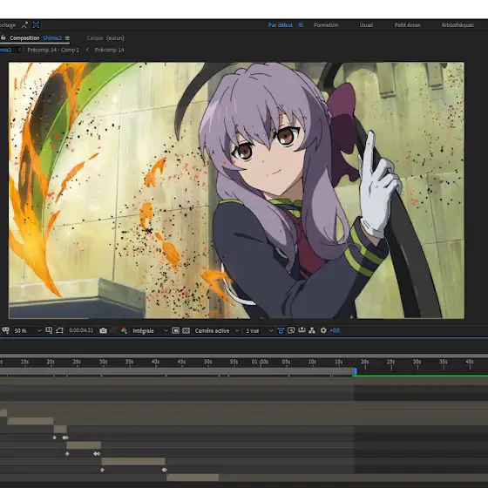Switch to the Bibliothèques workspace

coord(457,25)
